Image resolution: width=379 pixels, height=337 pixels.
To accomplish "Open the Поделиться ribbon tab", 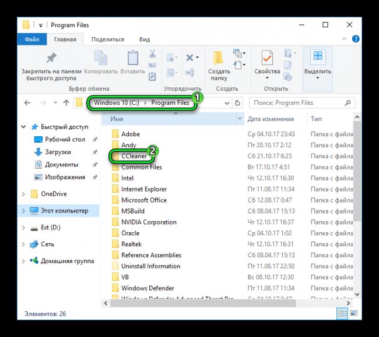I will (108, 39).
